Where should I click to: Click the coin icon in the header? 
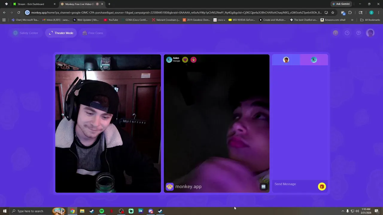(335, 33)
